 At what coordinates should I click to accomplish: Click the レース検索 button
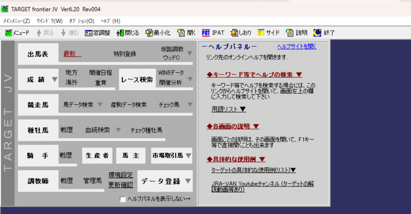click(137, 80)
